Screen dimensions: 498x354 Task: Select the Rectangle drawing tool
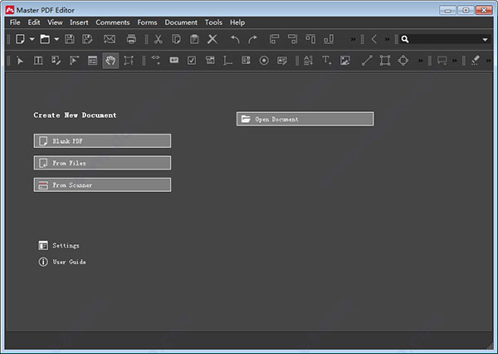pyautogui.click(x=385, y=61)
